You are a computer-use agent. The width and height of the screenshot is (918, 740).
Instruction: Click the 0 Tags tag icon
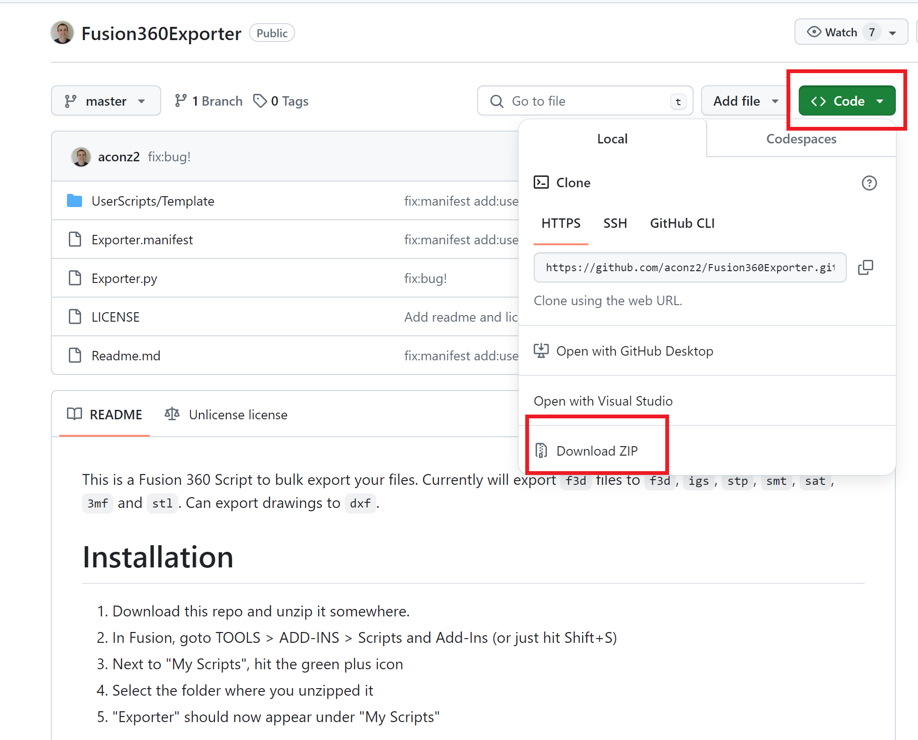tap(260, 101)
